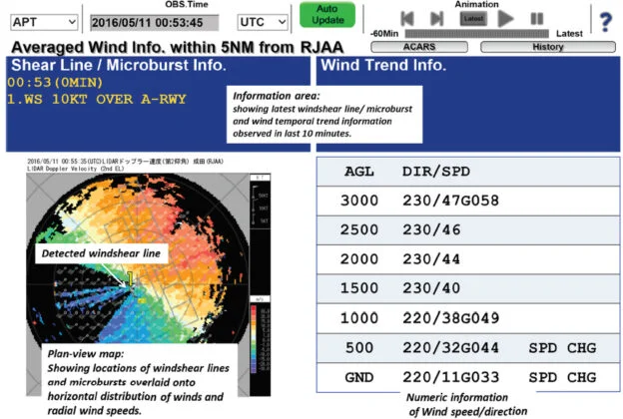The image size is (623, 419).
Task: Click the skip-to-last-frame animation button
Action: (x=436, y=18)
